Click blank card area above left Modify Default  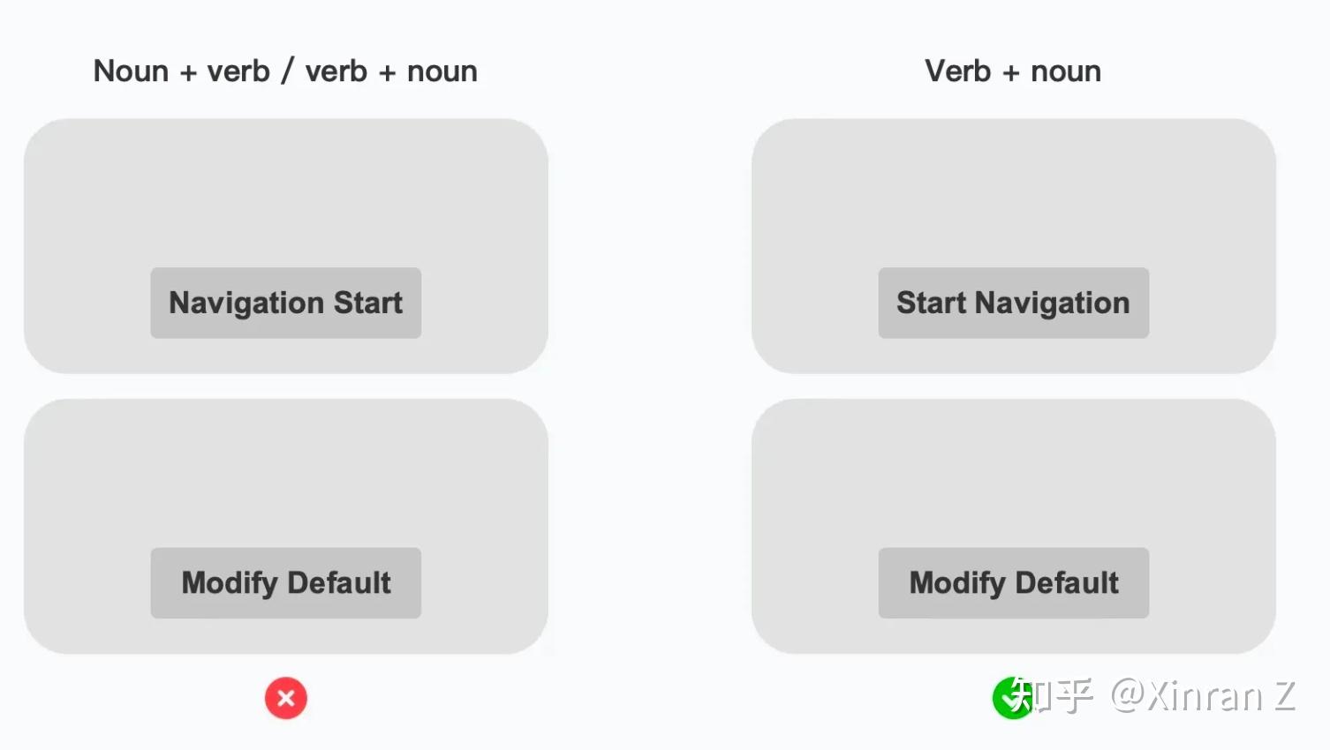286,473
